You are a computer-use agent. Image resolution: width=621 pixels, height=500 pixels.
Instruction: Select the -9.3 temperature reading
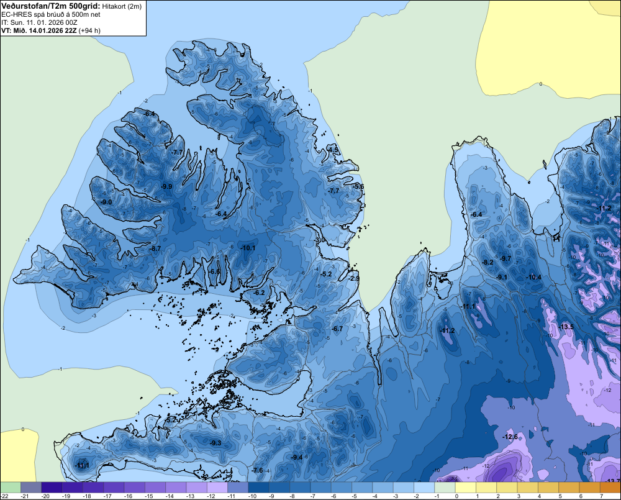click(x=215, y=443)
